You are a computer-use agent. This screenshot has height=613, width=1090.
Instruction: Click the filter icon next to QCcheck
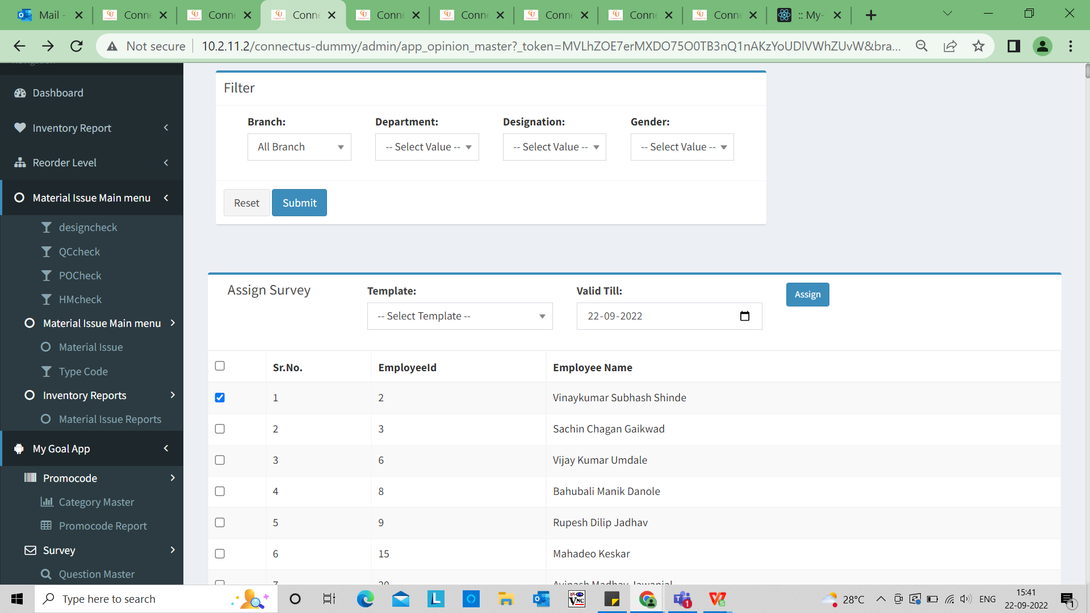pyautogui.click(x=46, y=251)
